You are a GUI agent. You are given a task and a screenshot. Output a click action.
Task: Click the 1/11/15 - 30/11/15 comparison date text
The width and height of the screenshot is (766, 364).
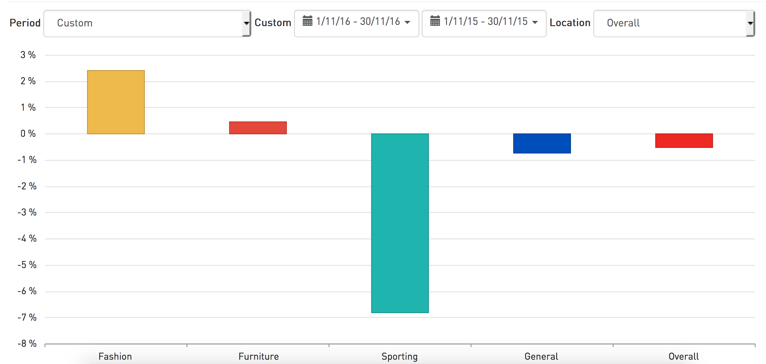485,22
